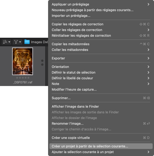Open the Orientation submenu
This screenshot has height=156, width=154.
point(101,67)
